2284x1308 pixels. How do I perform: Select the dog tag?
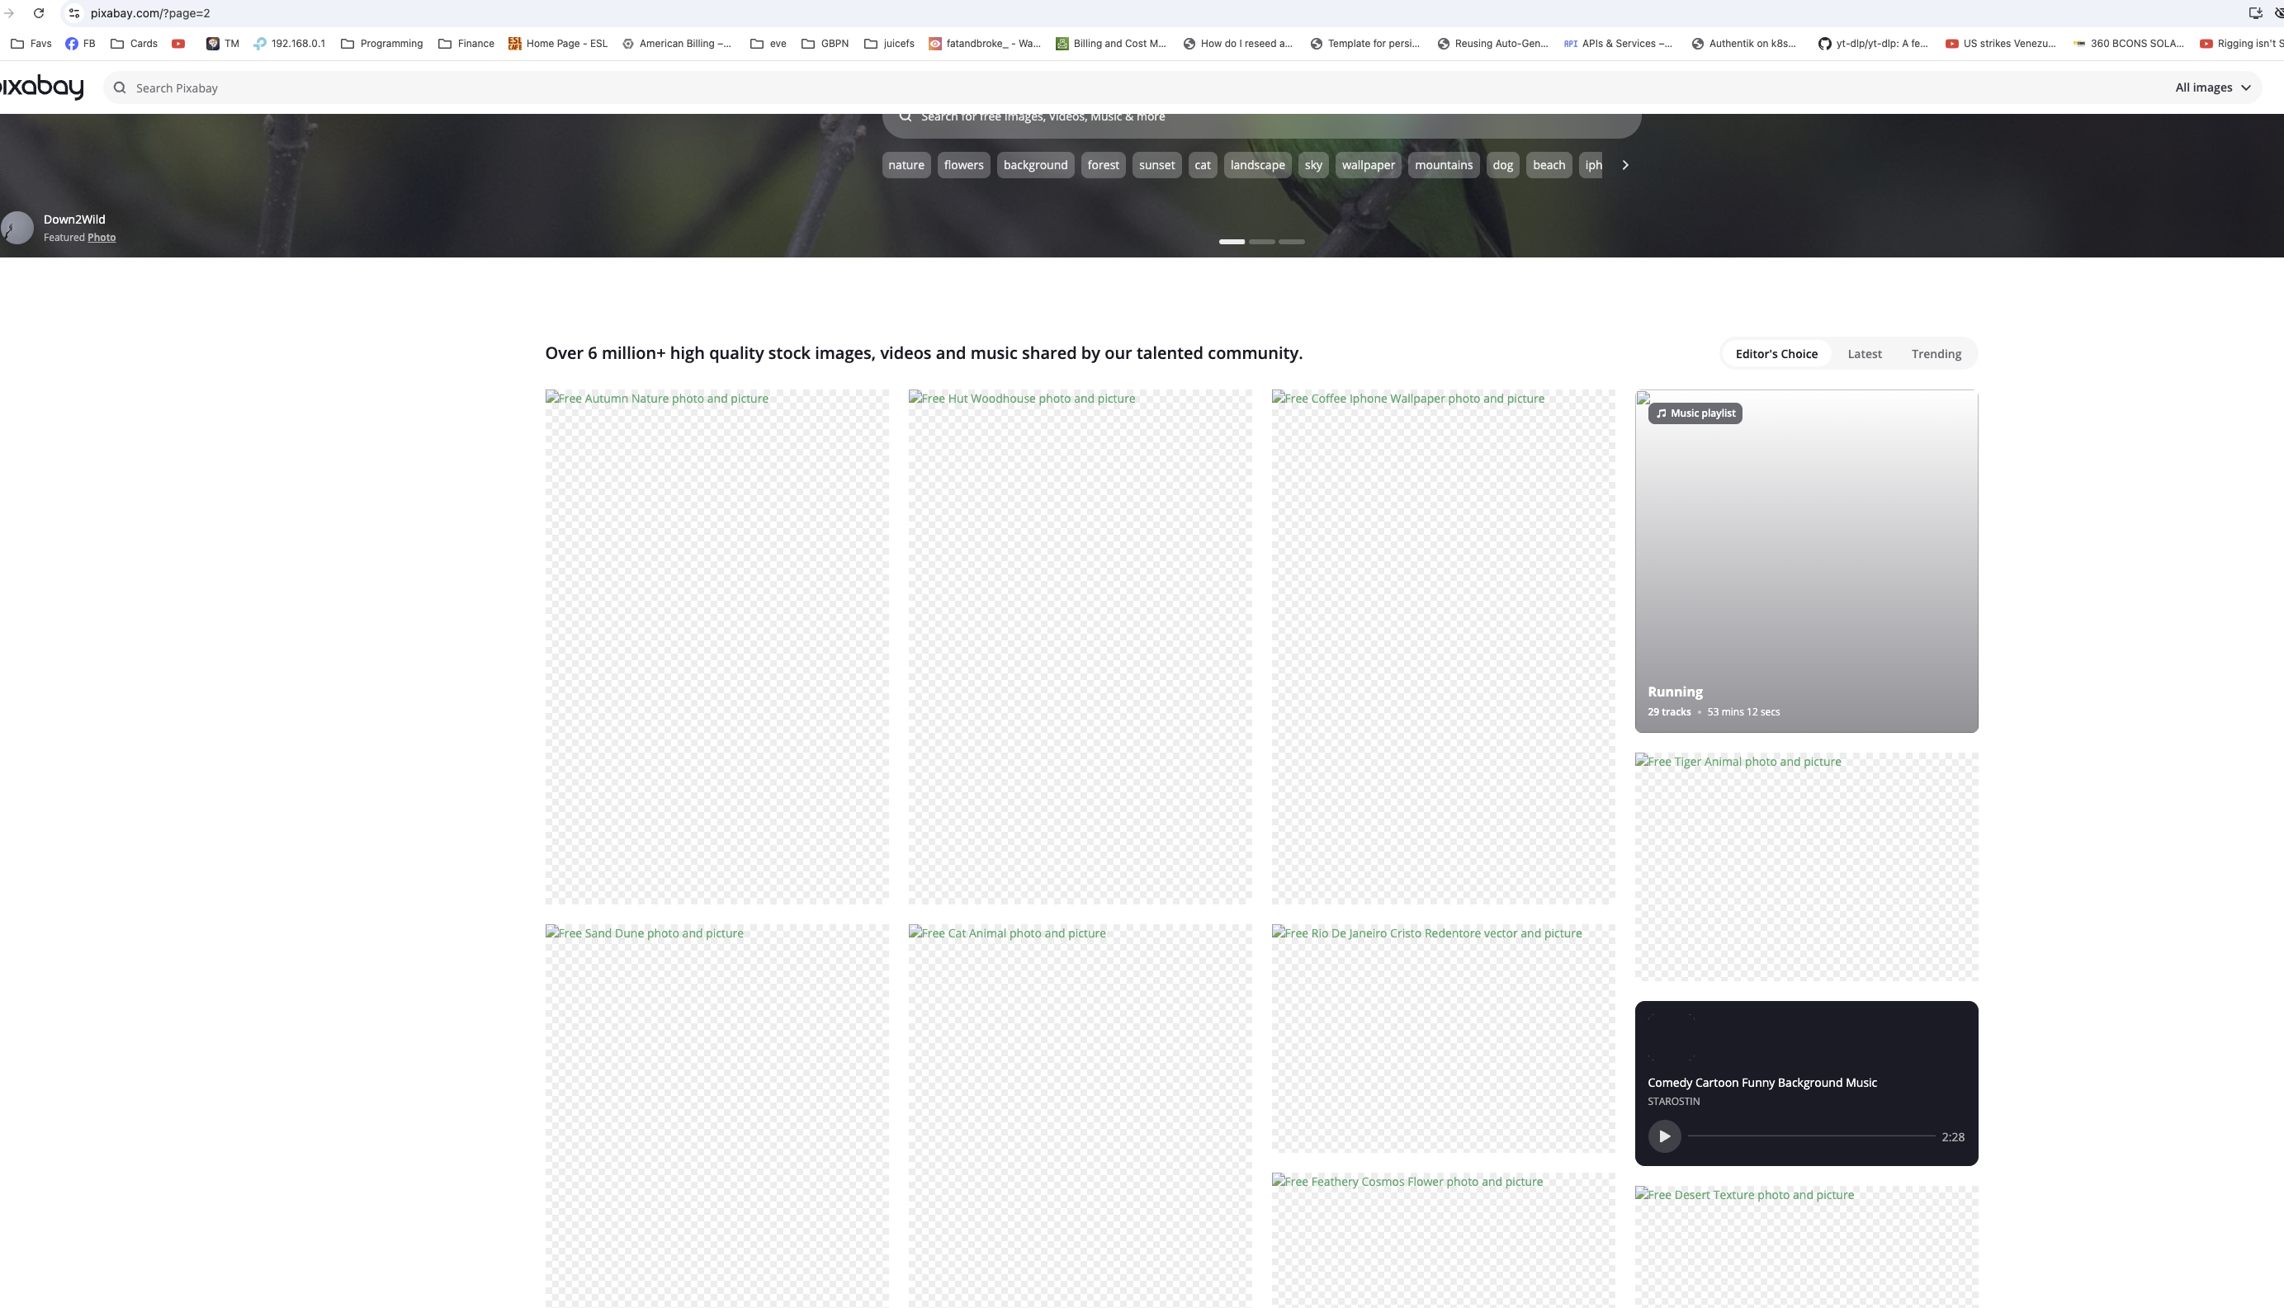click(1502, 164)
